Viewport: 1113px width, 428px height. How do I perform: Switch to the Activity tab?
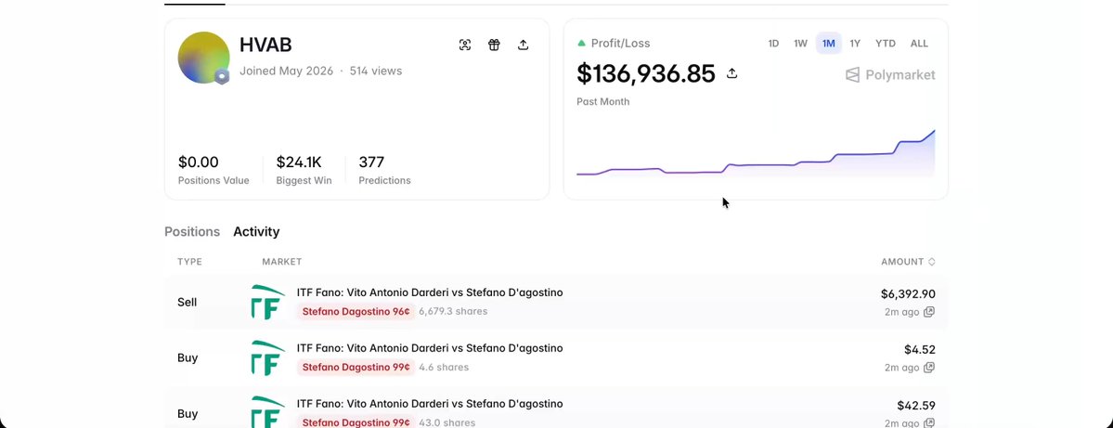tap(256, 231)
